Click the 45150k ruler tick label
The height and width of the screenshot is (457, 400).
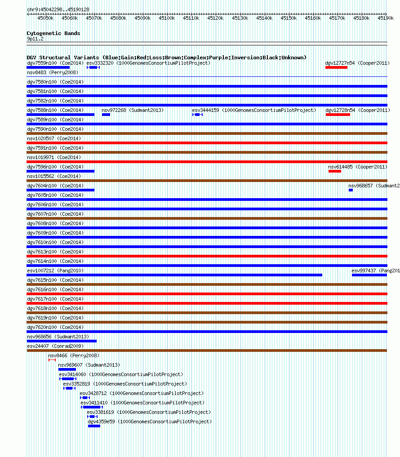(289, 18)
